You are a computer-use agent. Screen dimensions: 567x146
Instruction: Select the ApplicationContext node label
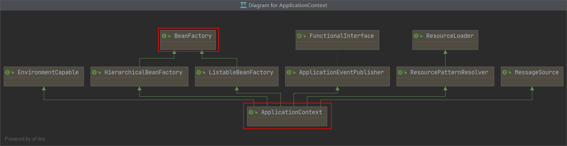pos(291,112)
